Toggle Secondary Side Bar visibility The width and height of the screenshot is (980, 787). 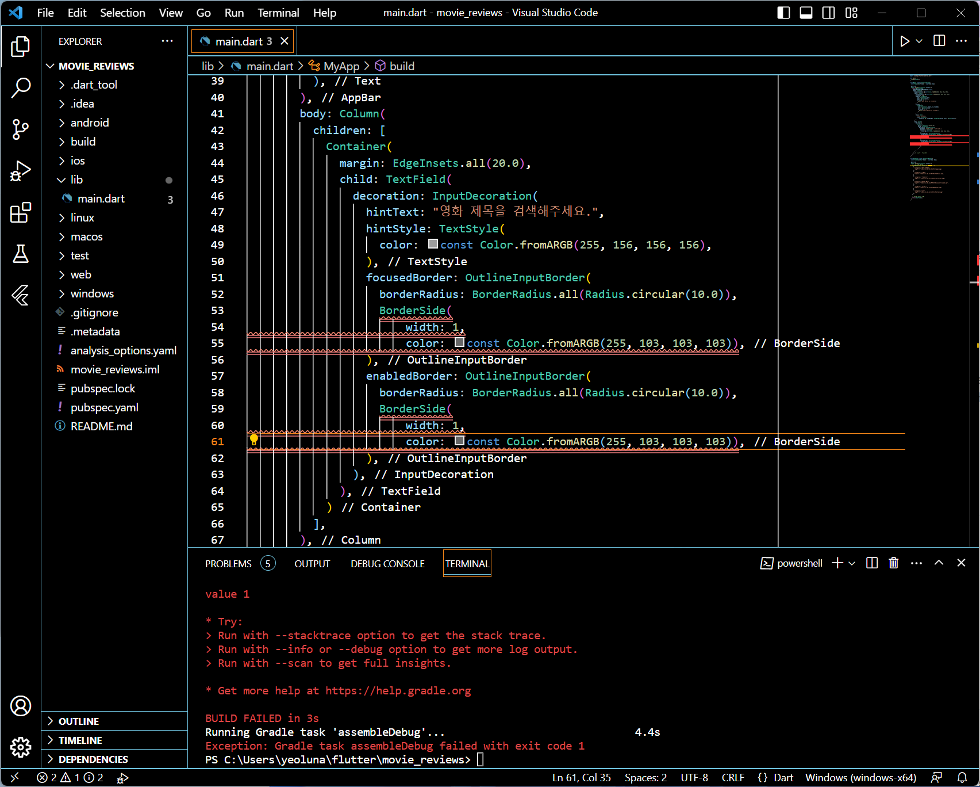pyautogui.click(x=829, y=13)
